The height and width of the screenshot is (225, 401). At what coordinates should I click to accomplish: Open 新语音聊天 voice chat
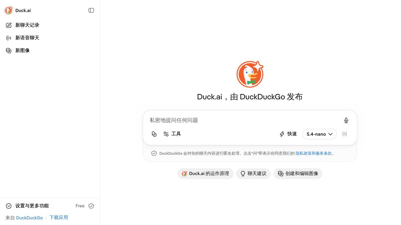[x=50, y=38]
